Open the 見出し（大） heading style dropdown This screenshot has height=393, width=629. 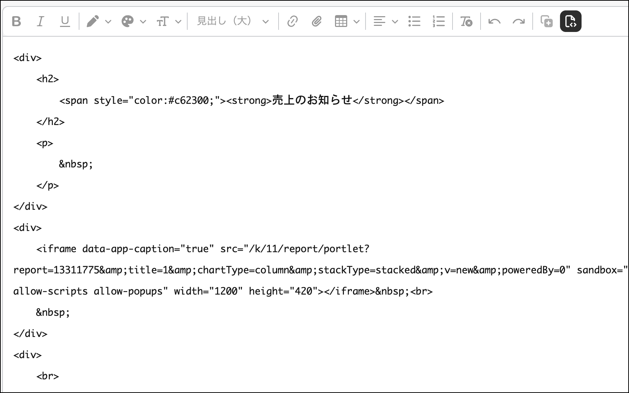(233, 22)
